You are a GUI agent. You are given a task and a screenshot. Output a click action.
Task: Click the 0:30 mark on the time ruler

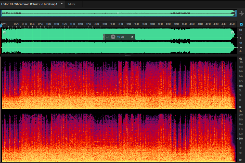tap(24, 24)
